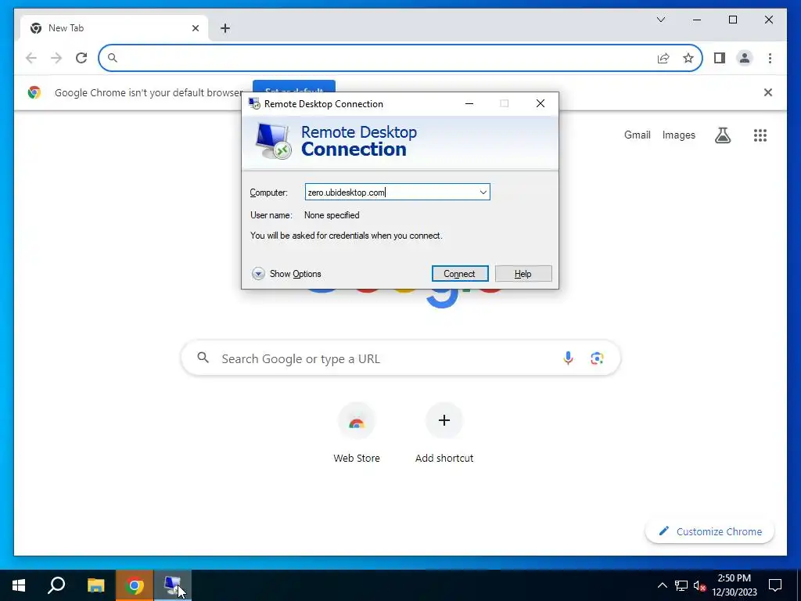Open the Google apps grid
The image size is (801, 601).
coord(760,135)
